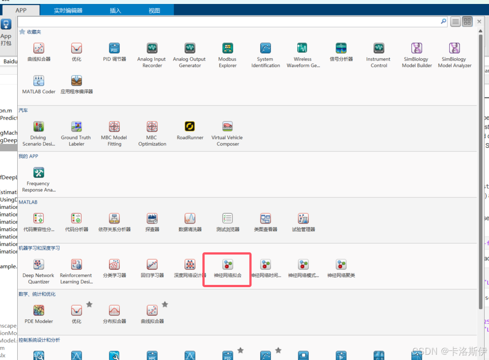The width and height of the screenshot is (489, 360).
Task: Open SimBiology Model Analyzer app
Action: point(455,55)
